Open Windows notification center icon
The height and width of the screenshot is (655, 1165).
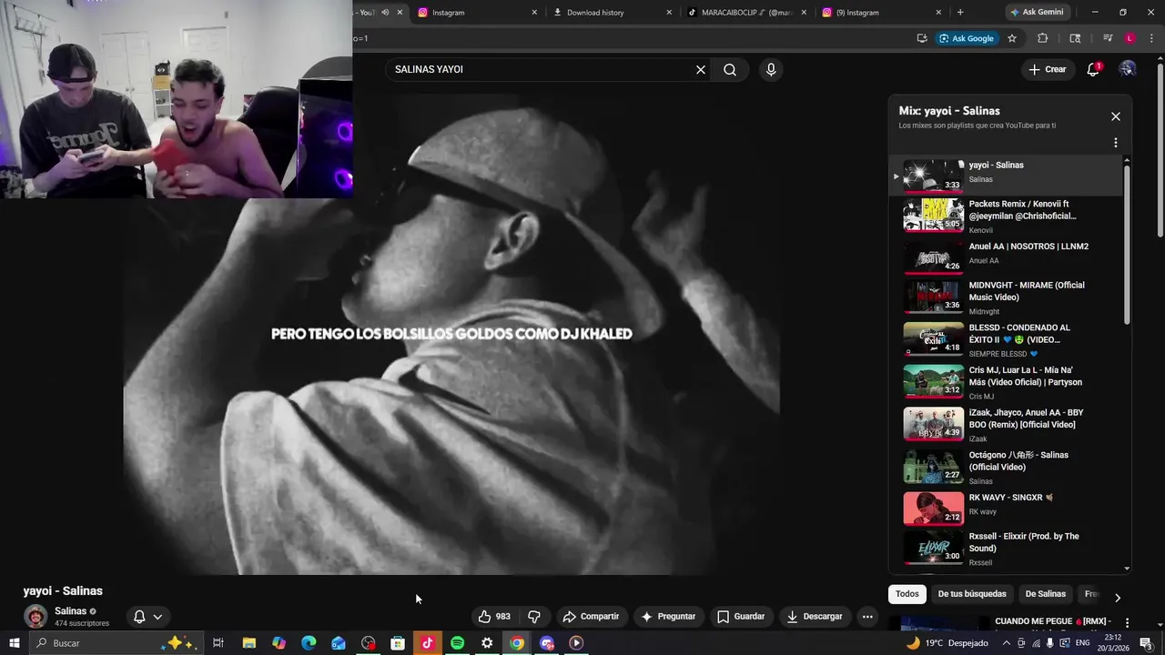coord(1146,643)
